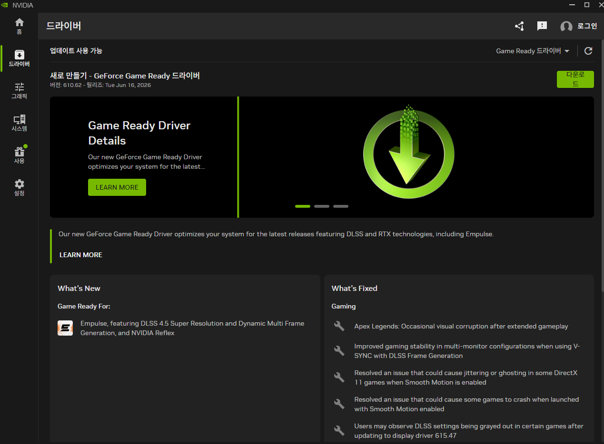Click the V-SYNC multi-monitor stability text

[467, 351]
